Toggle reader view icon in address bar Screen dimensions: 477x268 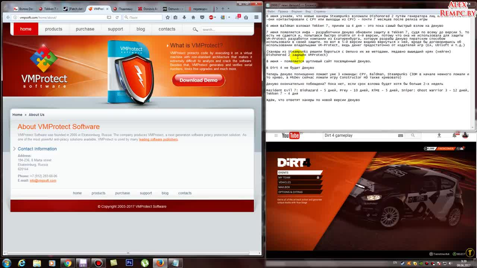(x=109, y=17)
